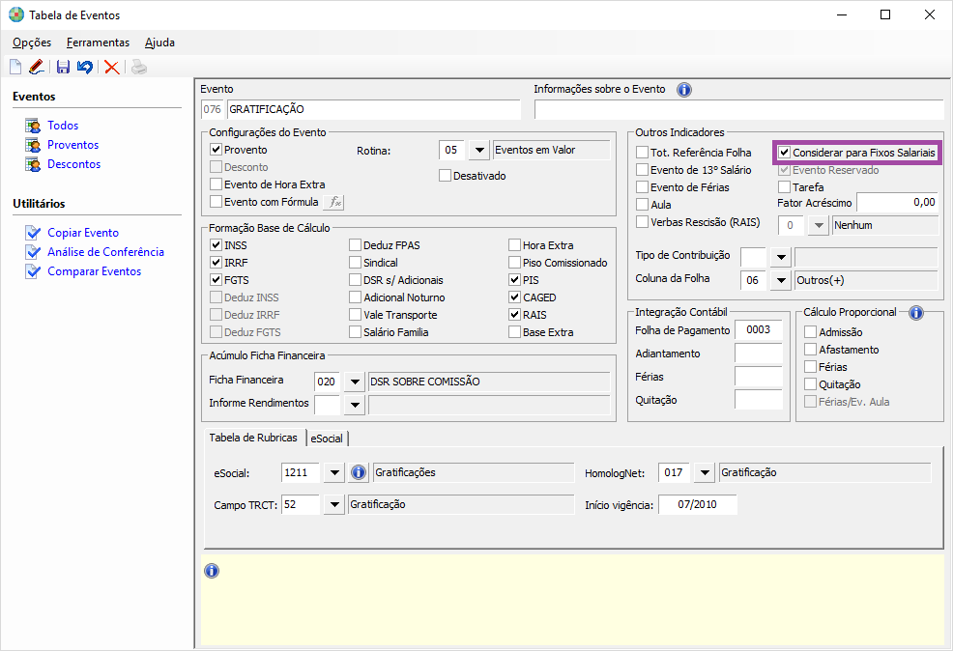The image size is (953, 651).
Task: Click the icon beside Descontos
Action: click(33, 164)
